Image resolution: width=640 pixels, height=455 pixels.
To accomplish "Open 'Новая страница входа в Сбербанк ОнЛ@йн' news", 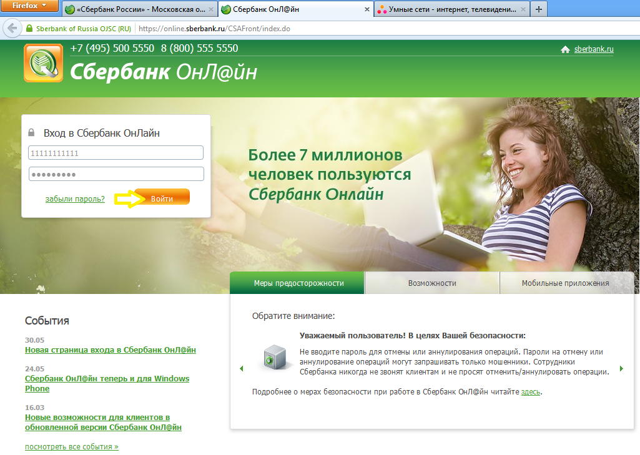I will pos(111,350).
